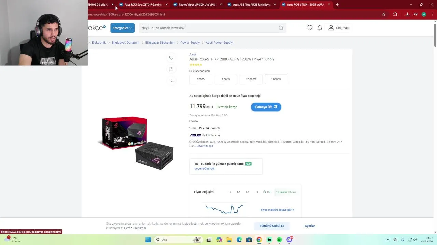Open Windows Start menu
437x245 pixels.
[148, 240]
